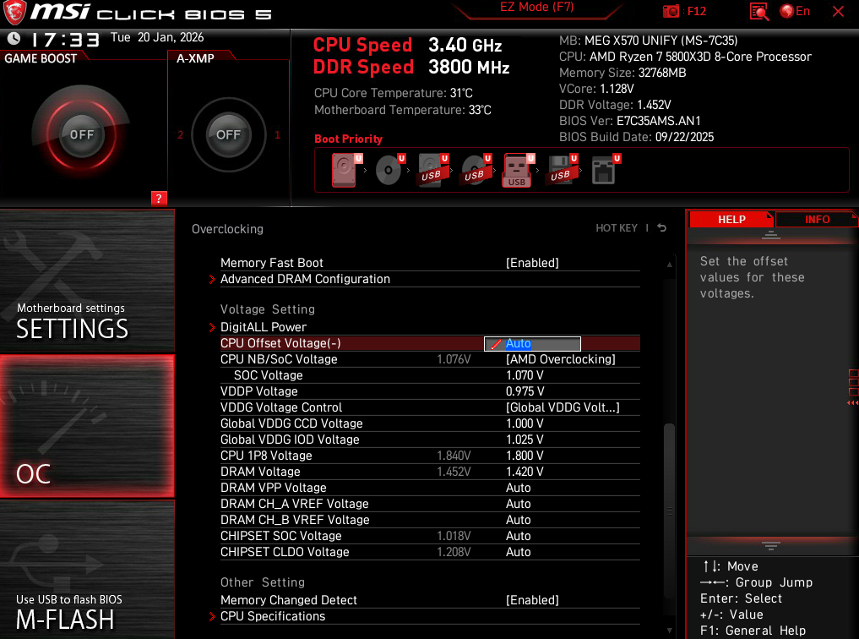Select the DRAM VPP Voltage row
Screen dimensions: 859x639
click(x=430, y=488)
